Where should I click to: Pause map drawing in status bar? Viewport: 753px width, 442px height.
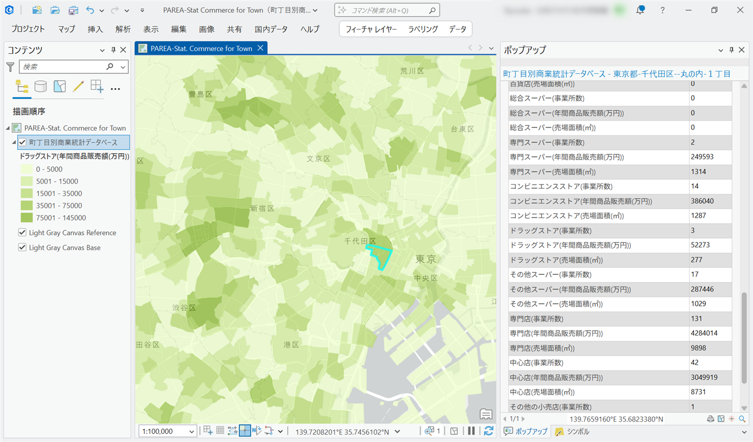(471, 431)
